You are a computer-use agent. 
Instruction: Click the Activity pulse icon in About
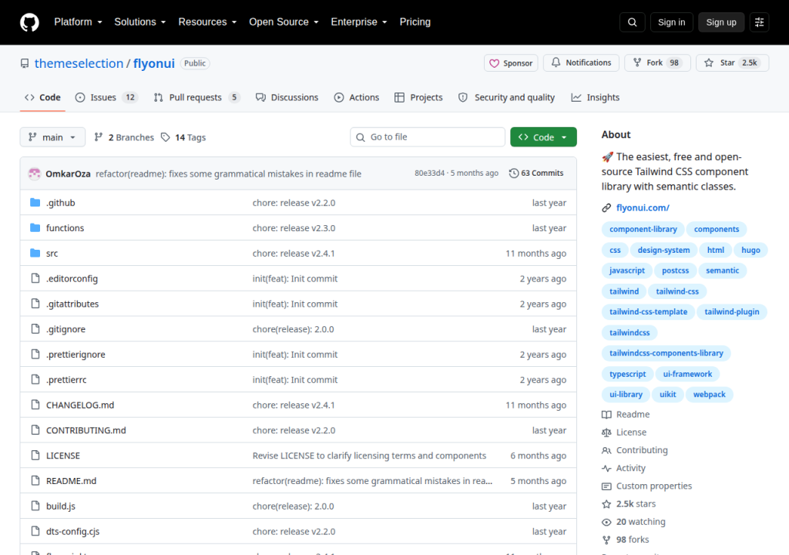pos(606,469)
